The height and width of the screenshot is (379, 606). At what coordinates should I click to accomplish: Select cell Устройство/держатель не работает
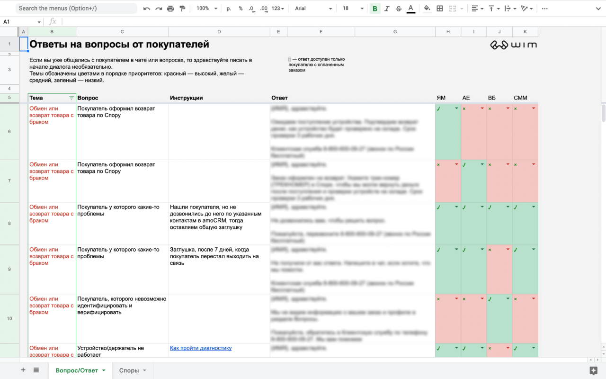tap(122, 351)
